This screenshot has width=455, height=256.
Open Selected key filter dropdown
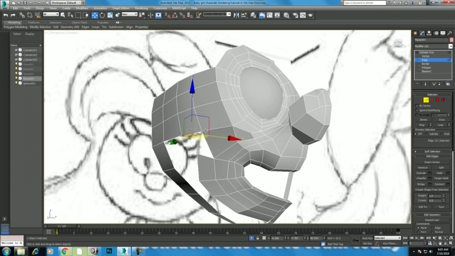pos(387,238)
